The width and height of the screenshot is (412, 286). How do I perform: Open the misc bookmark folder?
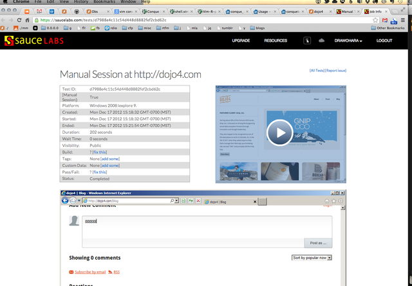[x=144, y=28]
